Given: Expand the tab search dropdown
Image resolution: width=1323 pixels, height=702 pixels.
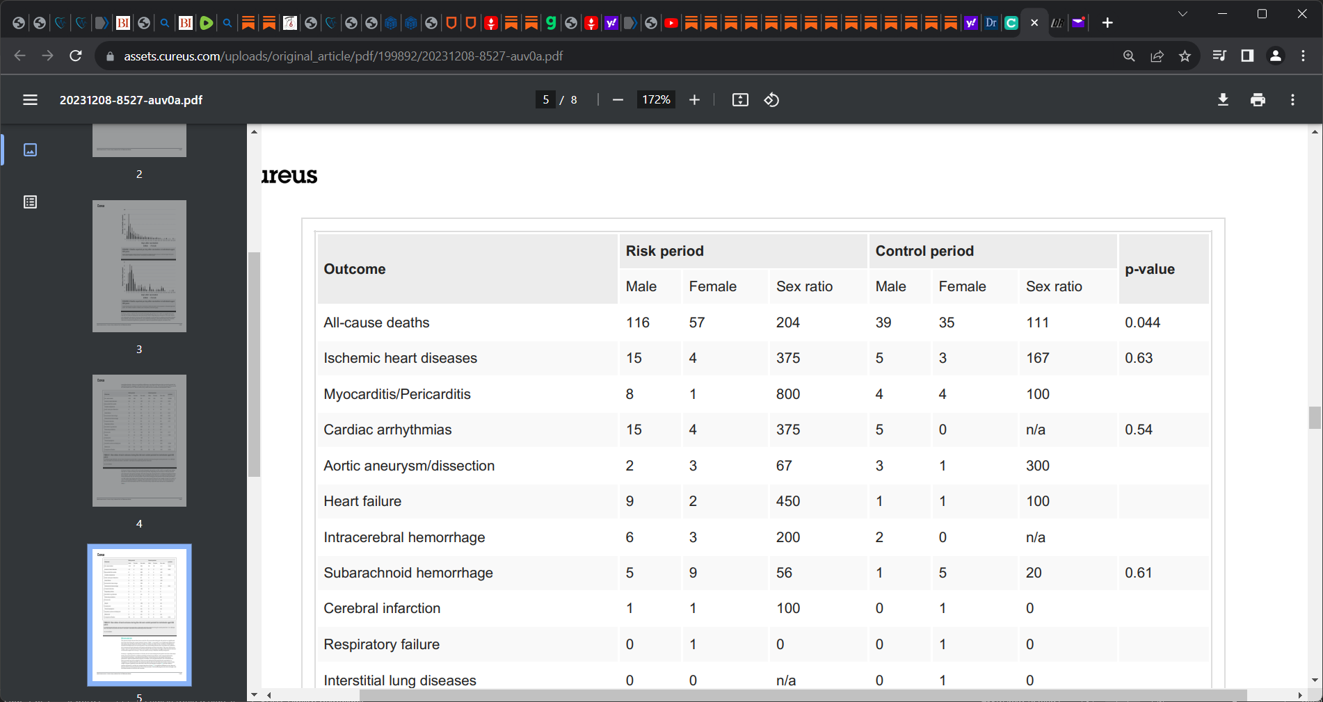Looking at the screenshot, I should click(1182, 14).
